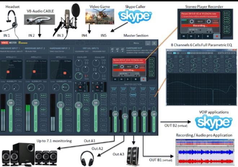Image resolution: width=238 pixels, height=167 pixels.
Task: Click EQ button on B2 master bus
Action: [152, 99]
